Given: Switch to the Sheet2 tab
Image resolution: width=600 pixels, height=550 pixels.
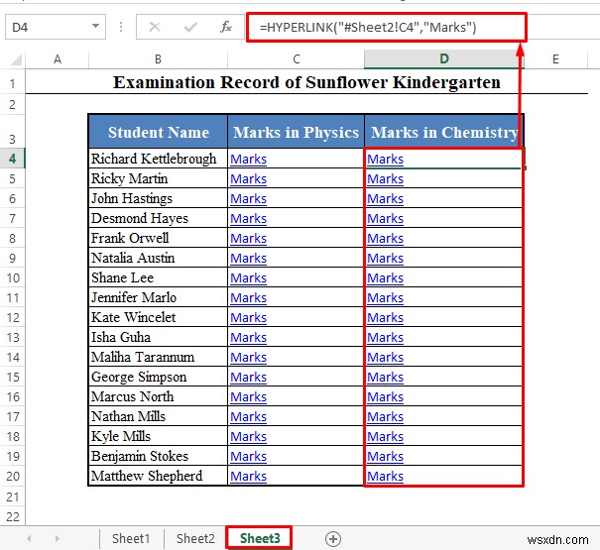Looking at the screenshot, I should click(x=195, y=538).
